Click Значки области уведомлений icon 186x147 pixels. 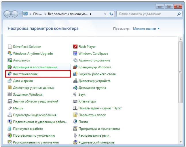click(10, 101)
